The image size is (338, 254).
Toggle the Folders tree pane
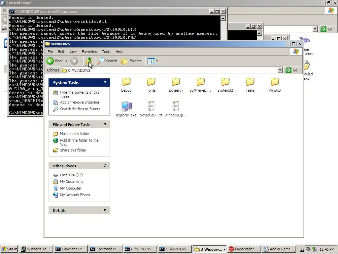click(x=131, y=61)
